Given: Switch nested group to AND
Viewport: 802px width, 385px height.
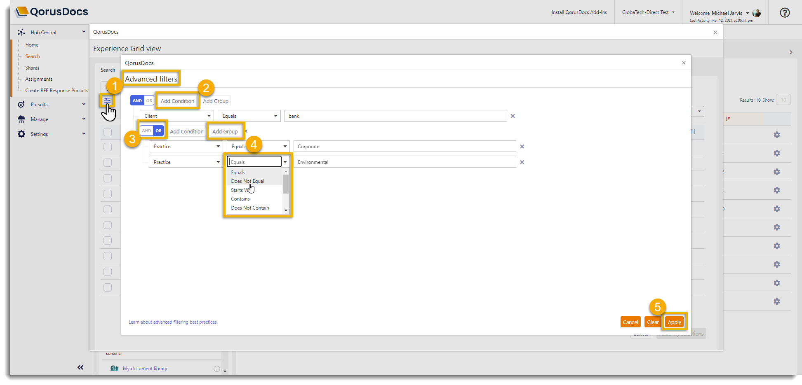Looking at the screenshot, I should tap(146, 131).
